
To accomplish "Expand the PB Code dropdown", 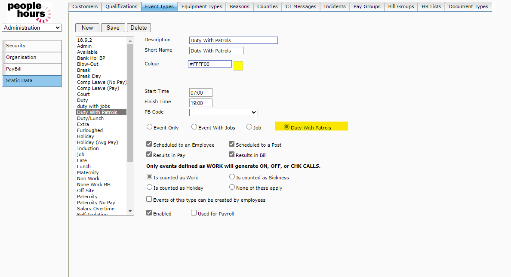I will point(223,112).
